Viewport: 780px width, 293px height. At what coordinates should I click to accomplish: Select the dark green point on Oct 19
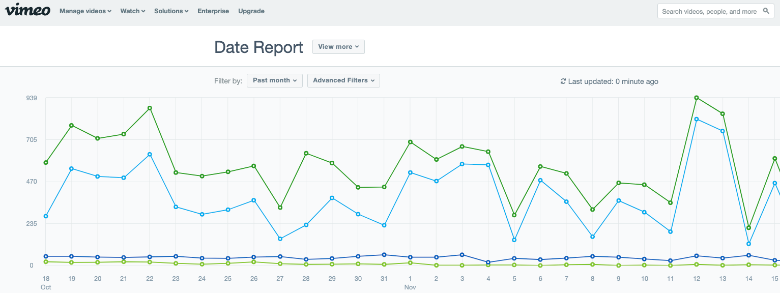point(72,125)
